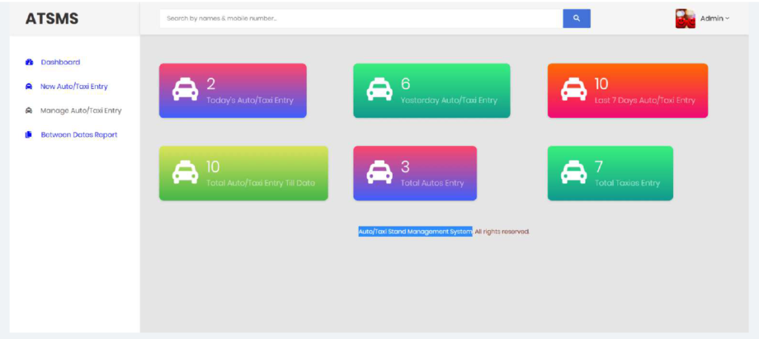759x339 pixels.
Task: Click the copy icon beside Between Dates Report
Action: (x=28, y=135)
